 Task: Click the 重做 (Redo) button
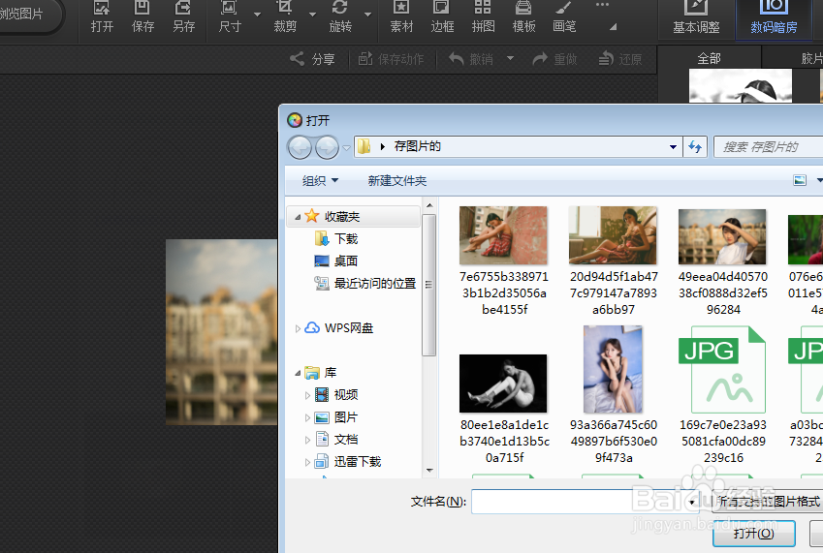[x=554, y=59]
